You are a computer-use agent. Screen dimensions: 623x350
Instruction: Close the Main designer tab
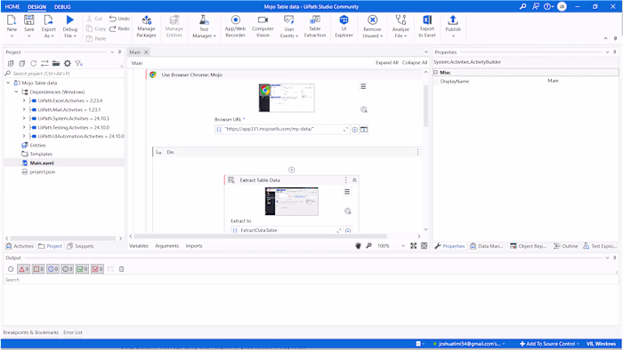(x=146, y=52)
